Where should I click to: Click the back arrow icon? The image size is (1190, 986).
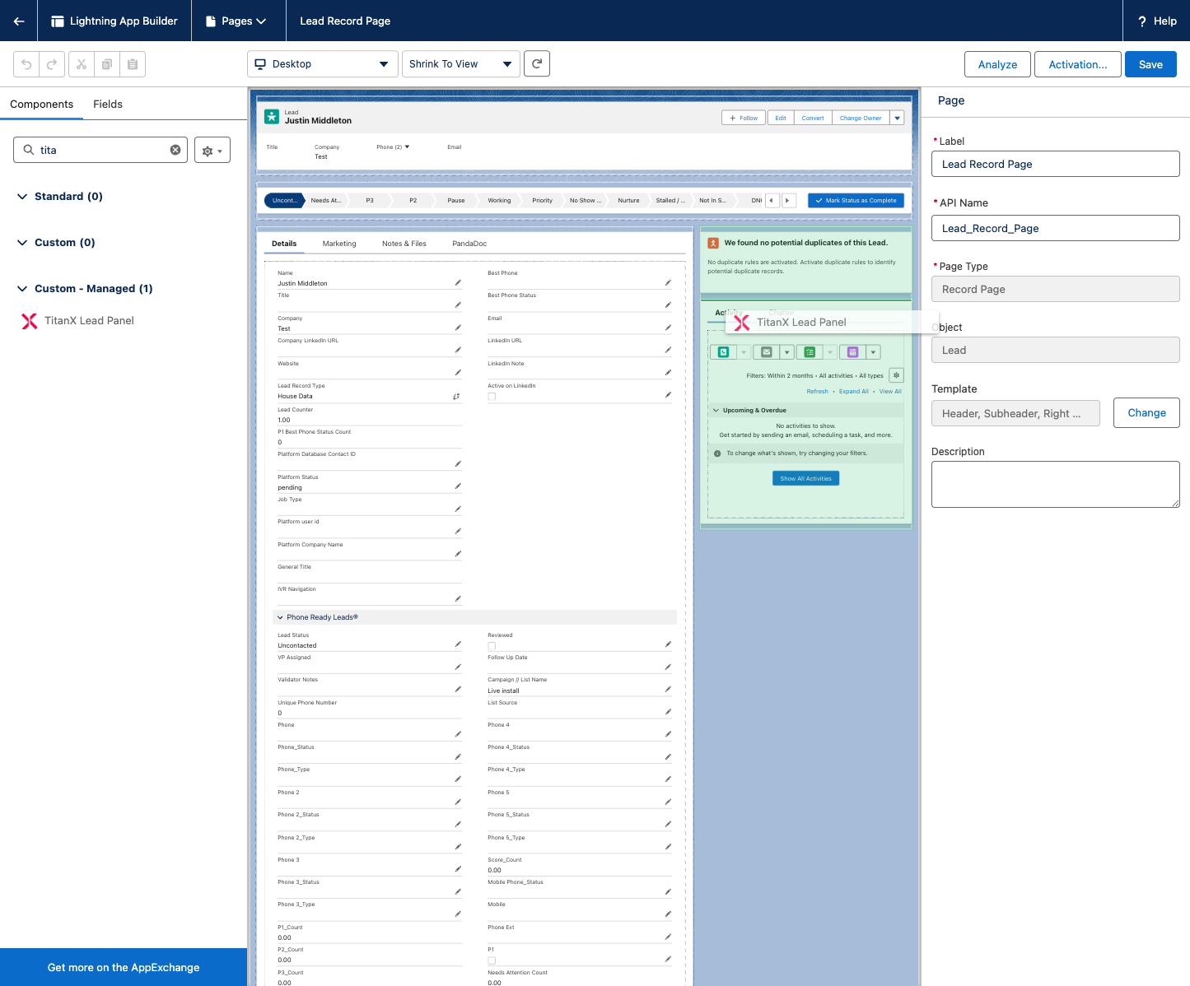click(x=18, y=21)
